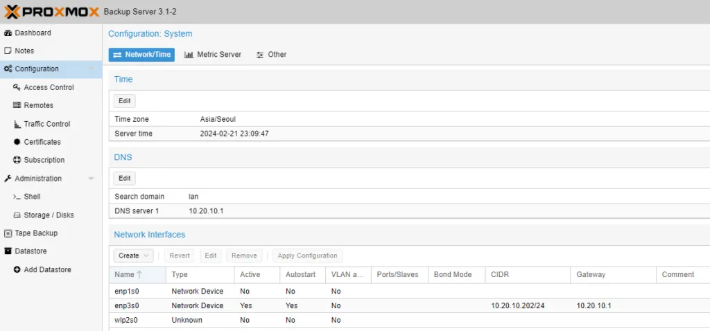710x331 pixels.
Task: Sort by the Autostart column header
Action: (303, 274)
